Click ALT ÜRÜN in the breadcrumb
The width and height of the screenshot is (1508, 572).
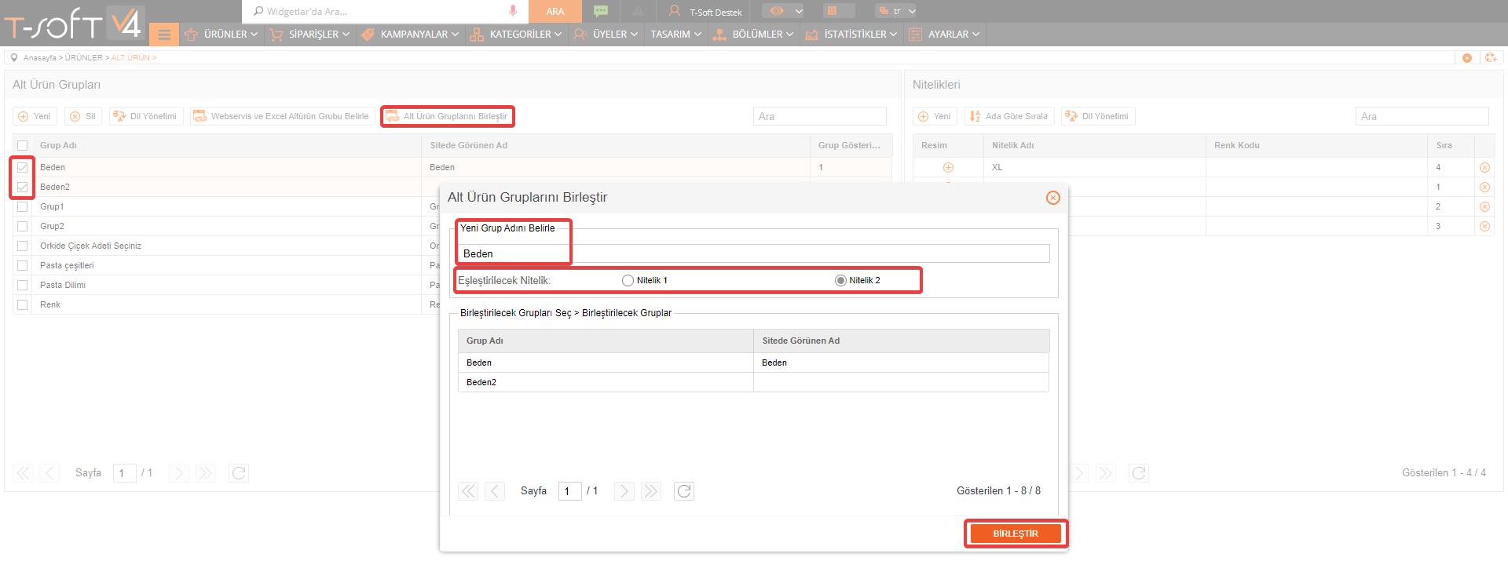[x=130, y=58]
